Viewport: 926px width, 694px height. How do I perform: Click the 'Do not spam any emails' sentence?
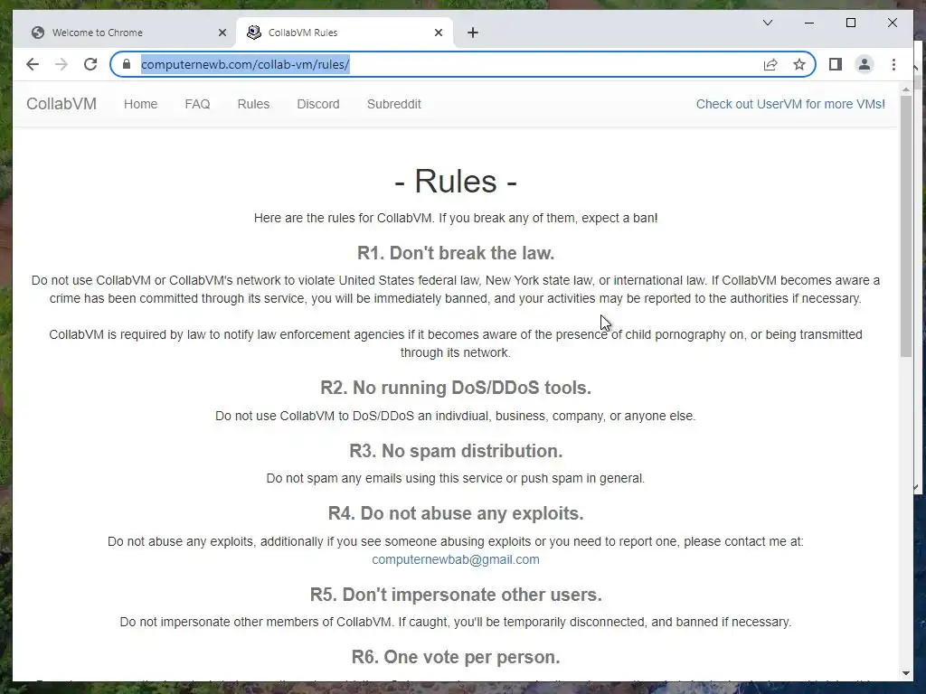point(456,478)
